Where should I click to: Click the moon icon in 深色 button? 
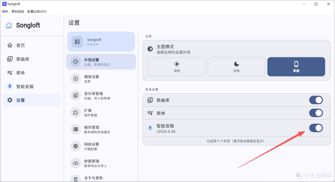[x=236, y=64]
